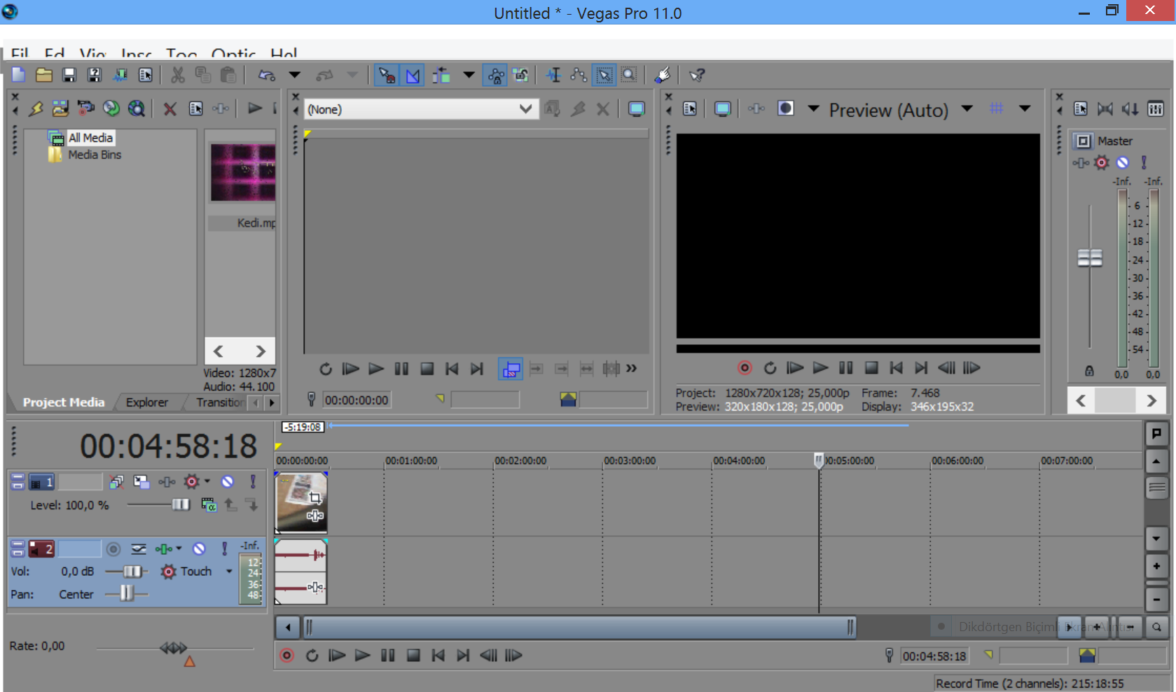Click the Import Media icon in Project Media
Image resolution: width=1176 pixels, height=692 pixels.
click(60, 108)
